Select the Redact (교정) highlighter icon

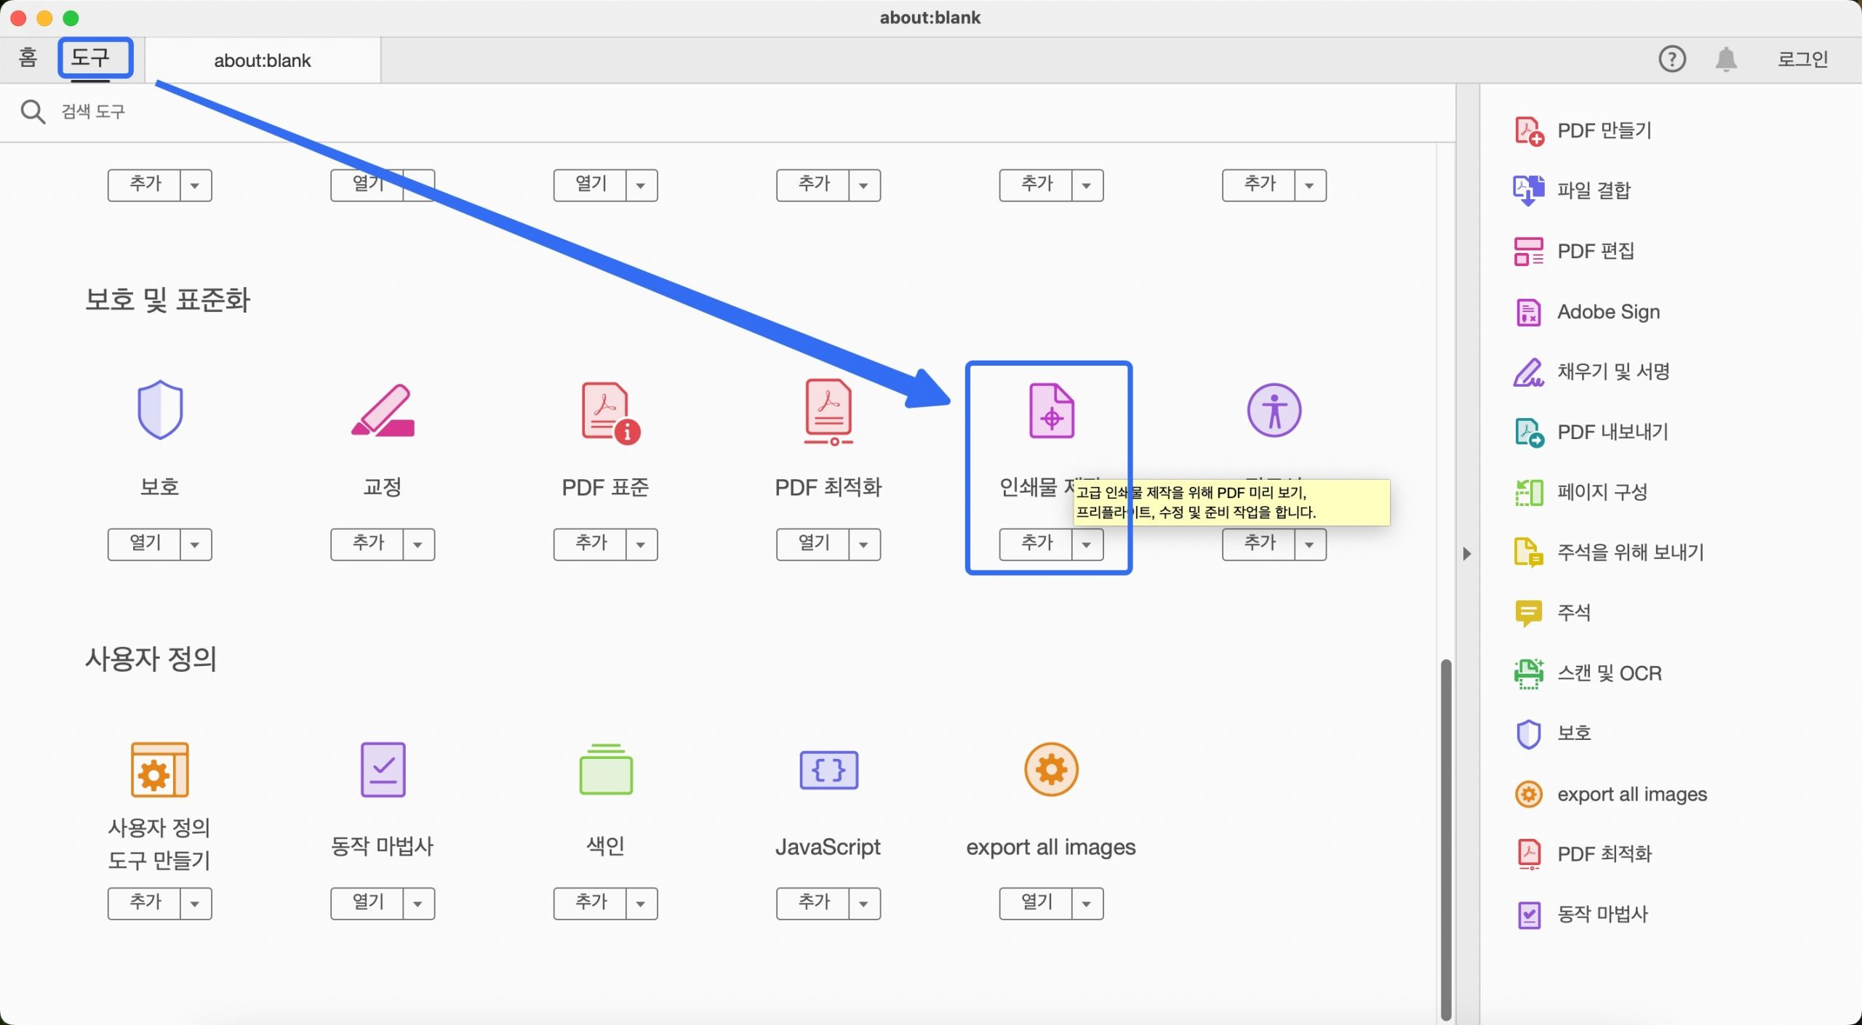(383, 410)
